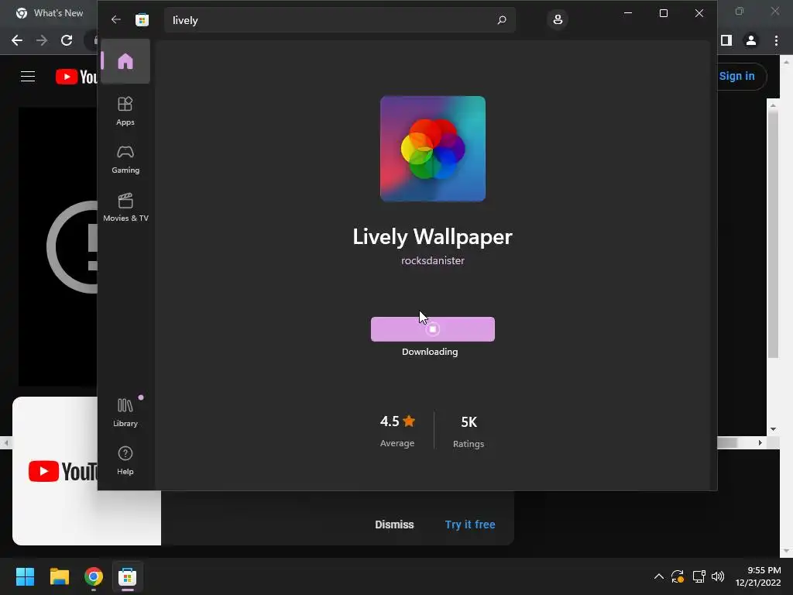Switch to Chrome from taskbar
Viewport: 793px width, 595px height.
coord(94,576)
